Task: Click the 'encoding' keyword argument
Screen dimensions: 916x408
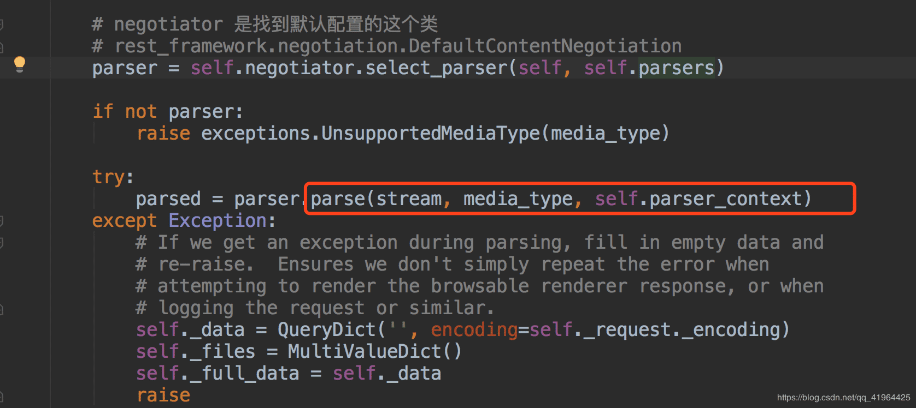Action: click(x=474, y=330)
